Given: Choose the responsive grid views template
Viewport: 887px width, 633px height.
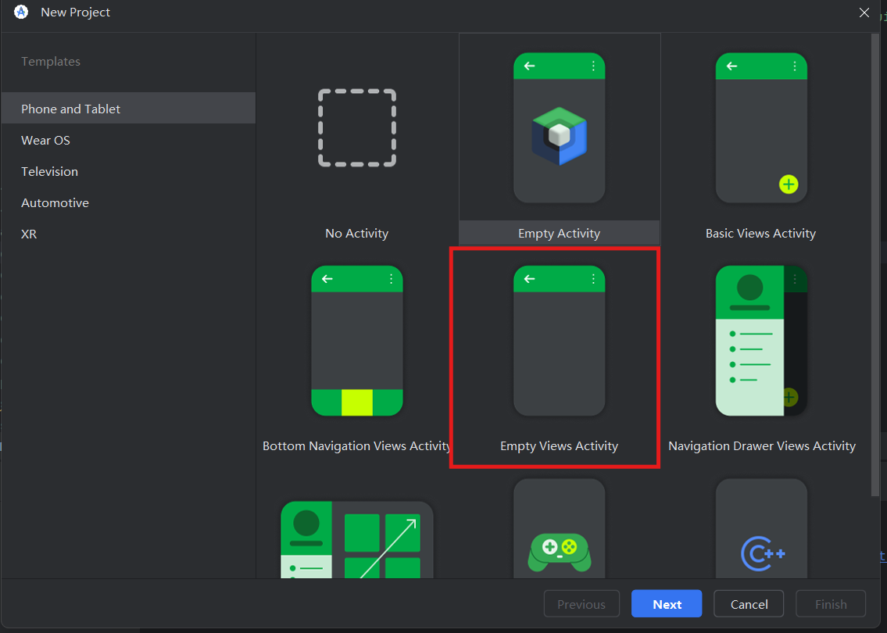Looking at the screenshot, I should (357, 540).
